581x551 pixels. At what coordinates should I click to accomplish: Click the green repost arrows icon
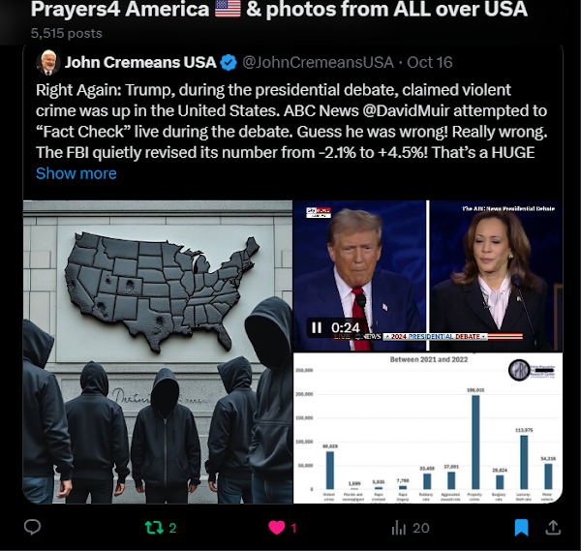(x=154, y=528)
